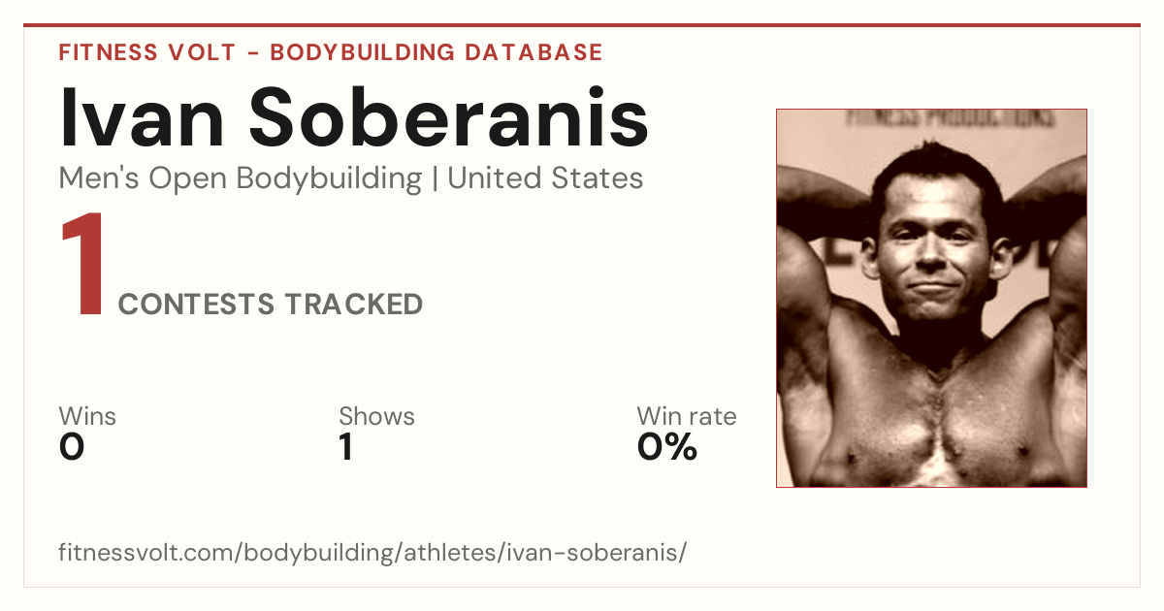Click the 0% win rate value
The width and height of the screenshot is (1164, 611).
(667, 447)
